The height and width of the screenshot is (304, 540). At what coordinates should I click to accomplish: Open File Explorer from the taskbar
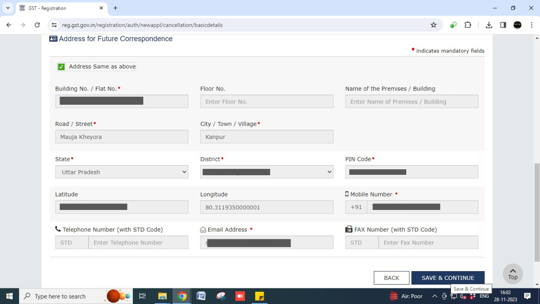tap(162, 296)
